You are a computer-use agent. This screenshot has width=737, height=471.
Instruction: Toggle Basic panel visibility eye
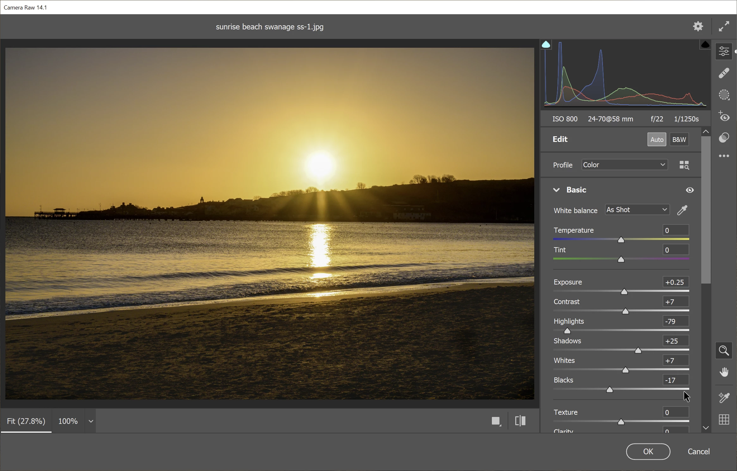(690, 190)
